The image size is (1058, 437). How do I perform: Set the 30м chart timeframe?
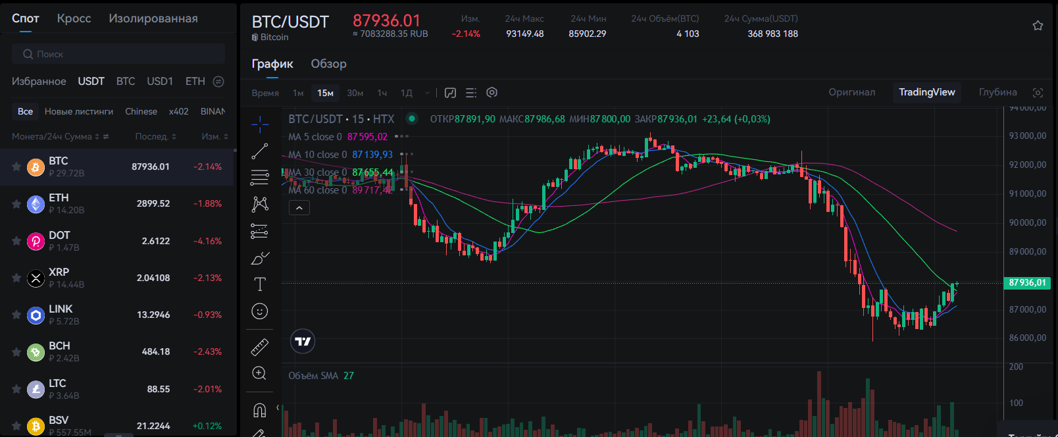coord(355,93)
